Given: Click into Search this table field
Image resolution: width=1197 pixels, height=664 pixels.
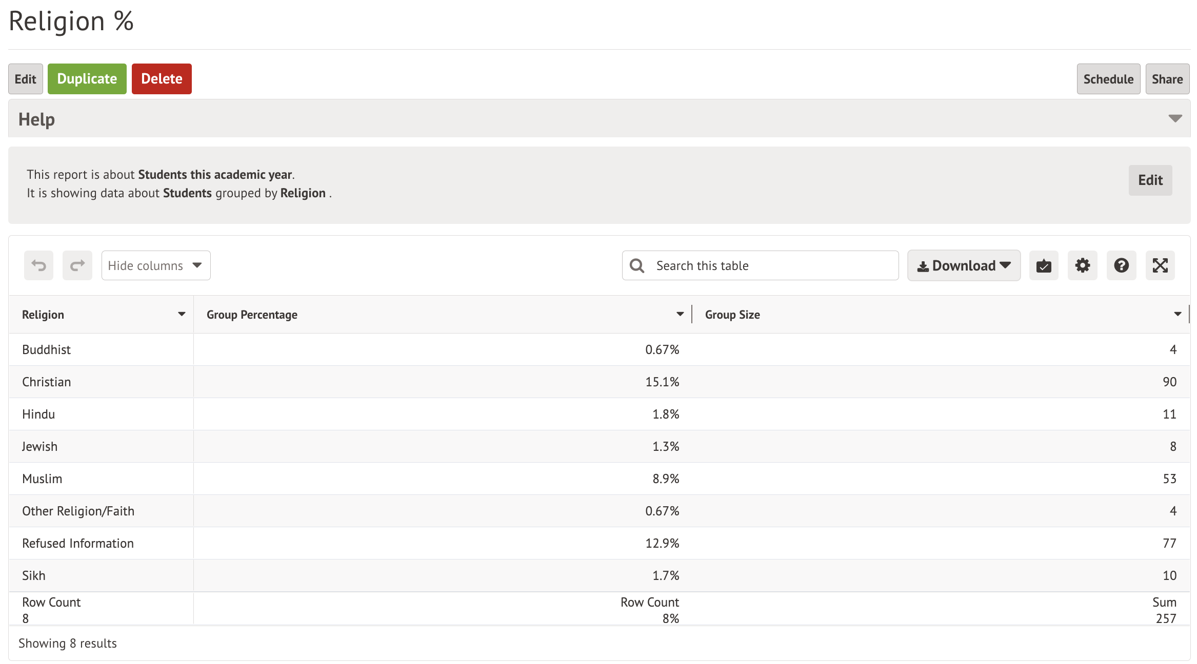Looking at the screenshot, I should point(769,265).
